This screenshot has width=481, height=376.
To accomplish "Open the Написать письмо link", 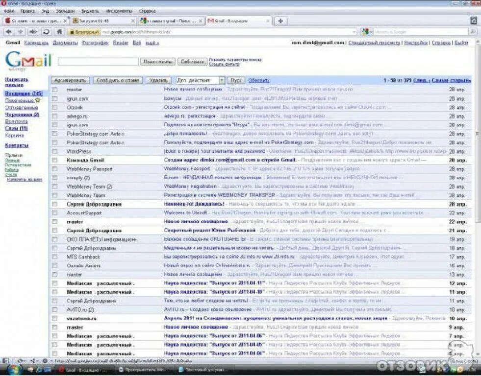I will click(x=17, y=82).
